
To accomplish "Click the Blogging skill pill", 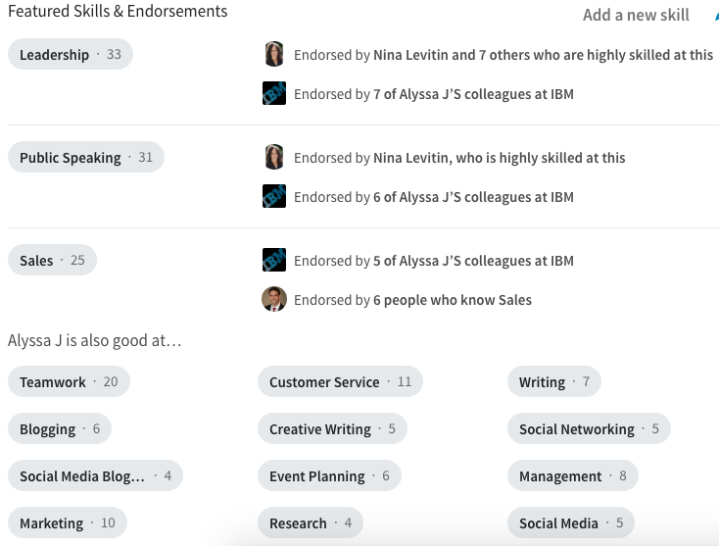I will 59,429.
